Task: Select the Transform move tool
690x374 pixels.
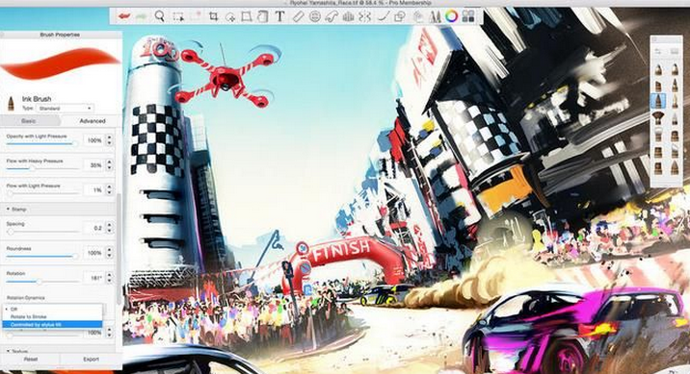Action: [230, 17]
